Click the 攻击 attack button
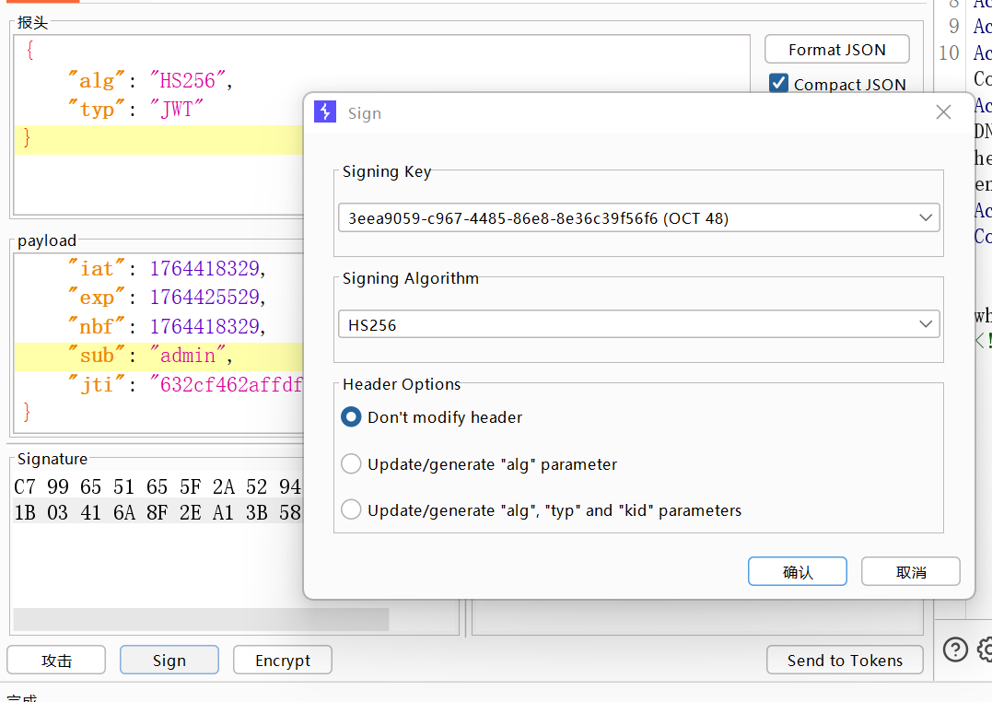This screenshot has width=992, height=702. coord(56,661)
